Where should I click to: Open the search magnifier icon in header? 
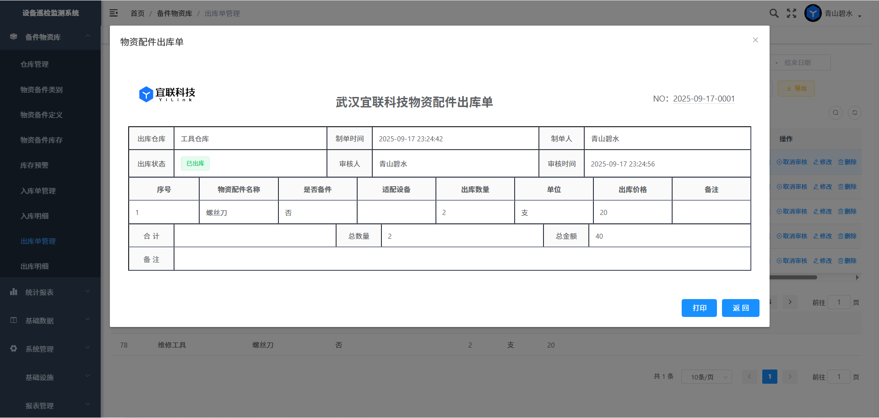774,13
